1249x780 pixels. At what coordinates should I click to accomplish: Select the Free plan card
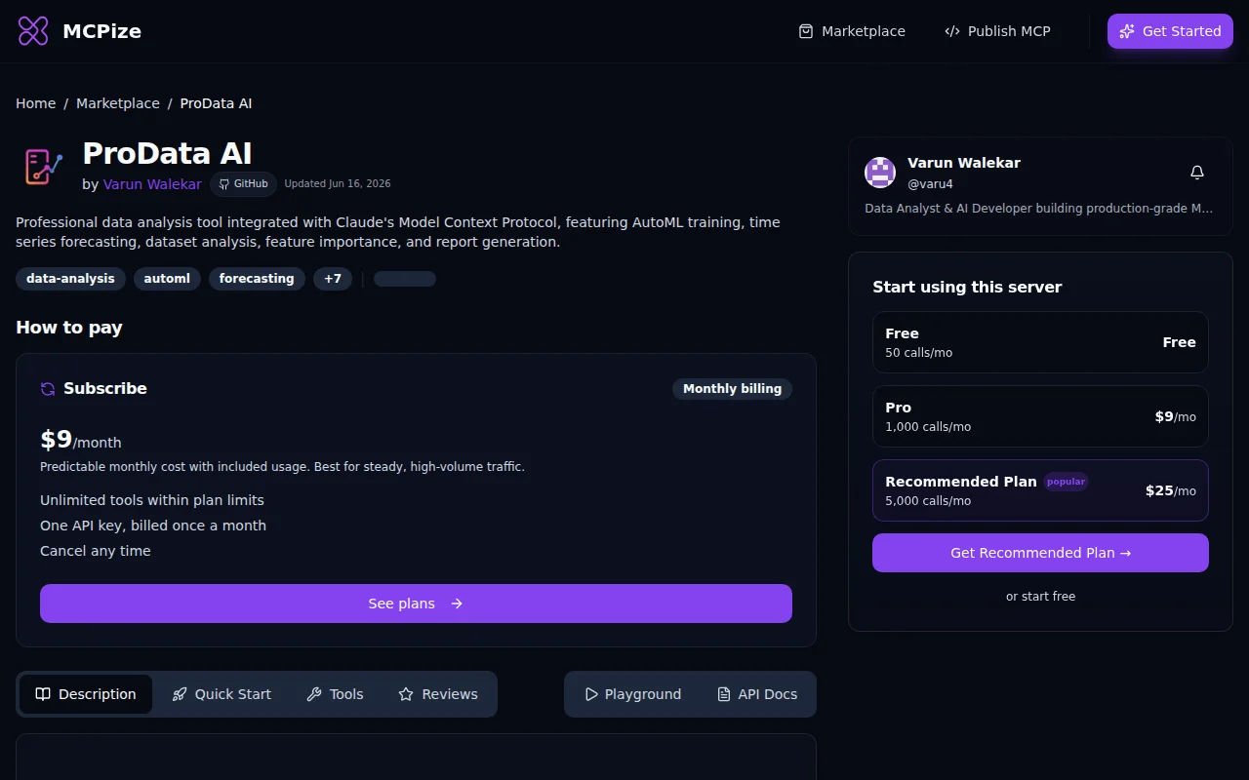[1040, 342]
